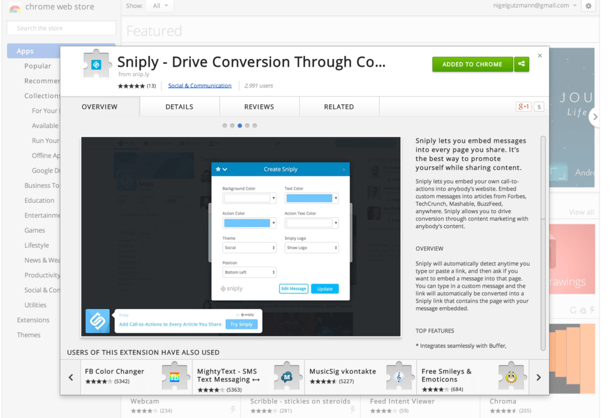Viewport: 610px width, 418px height.
Task: Click the Google +1 button
Action: pyautogui.click(x=524, y=107)
